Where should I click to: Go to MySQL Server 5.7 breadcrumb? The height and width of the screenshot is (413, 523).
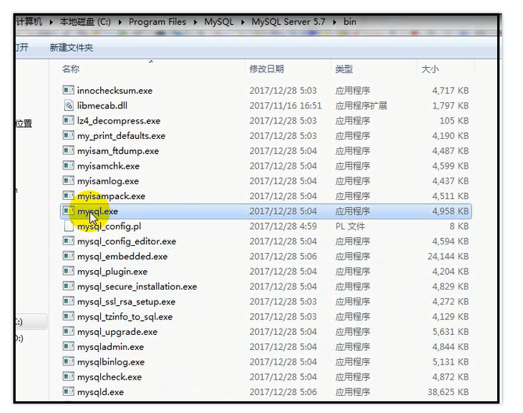(x=288, y=22)
